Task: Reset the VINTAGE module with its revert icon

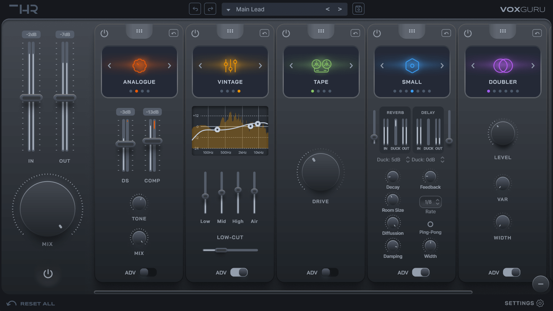Action: pos(264,33)
